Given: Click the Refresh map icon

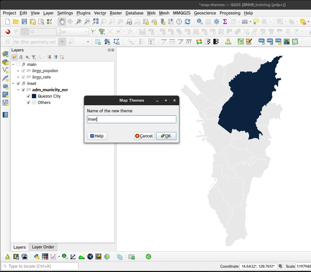Looking at the screenshot, I should (187, 22).
